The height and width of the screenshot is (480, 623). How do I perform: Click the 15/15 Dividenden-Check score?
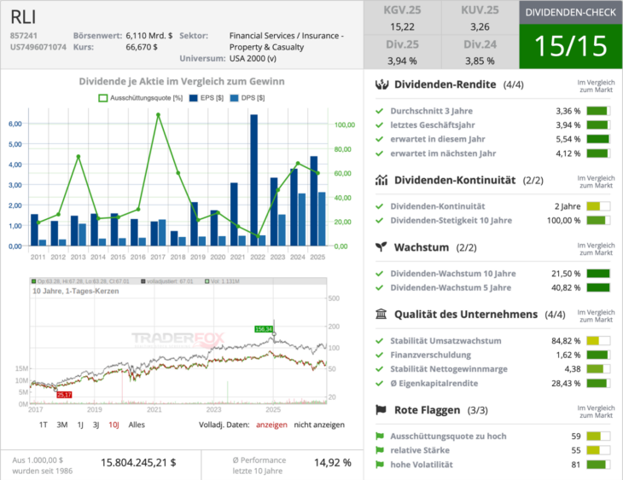(x=571, y=46)
